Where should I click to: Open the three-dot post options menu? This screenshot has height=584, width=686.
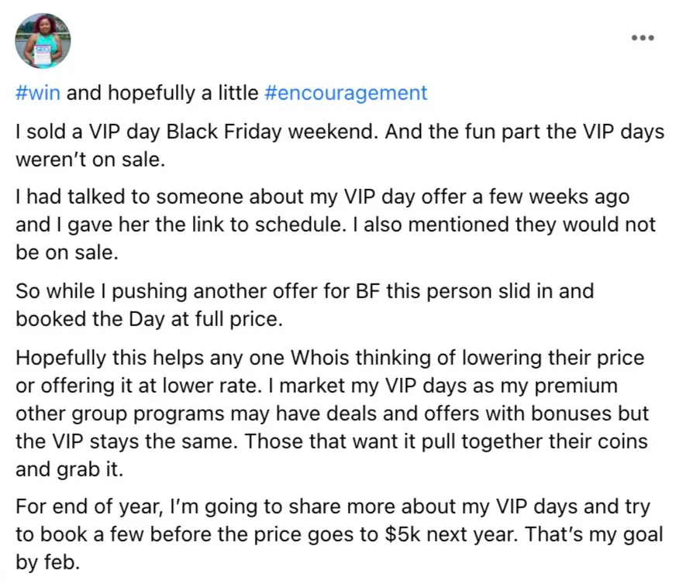click(x=643, y=38)
